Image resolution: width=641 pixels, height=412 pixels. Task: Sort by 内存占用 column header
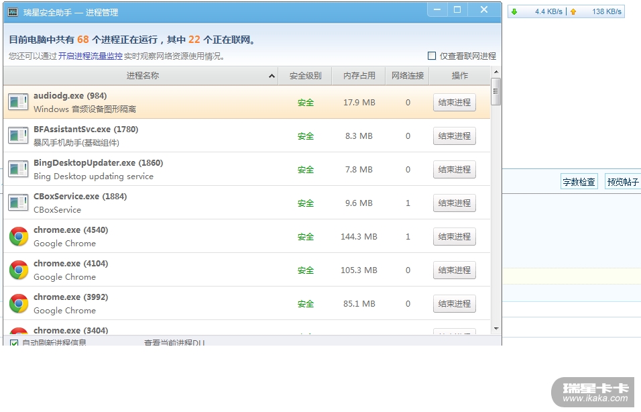pyautogui.click(x=359, y=76)
